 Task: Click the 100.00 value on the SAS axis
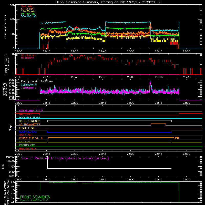(x=10, y=157)
